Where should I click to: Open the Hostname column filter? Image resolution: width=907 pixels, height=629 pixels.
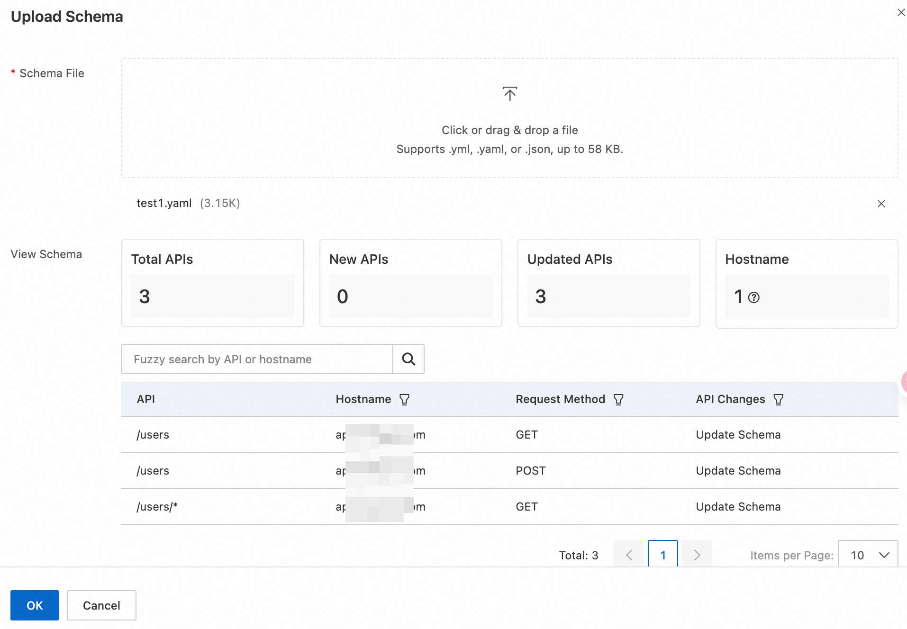pos(404,400)
